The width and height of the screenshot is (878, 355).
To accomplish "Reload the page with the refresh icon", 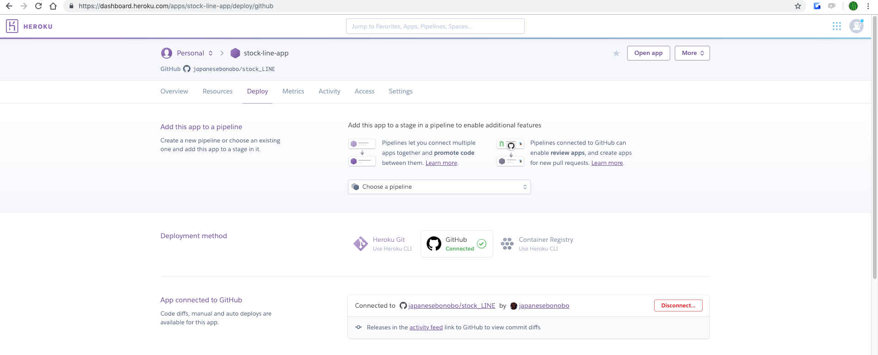I will pyautogui.click(x=38, y=6).
